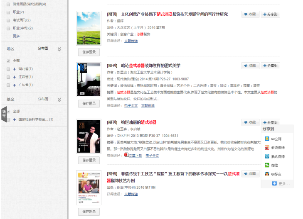Click 保存题录 under 大众文艺 cover
The image size is (303, 219).
(x=89, y=52)
